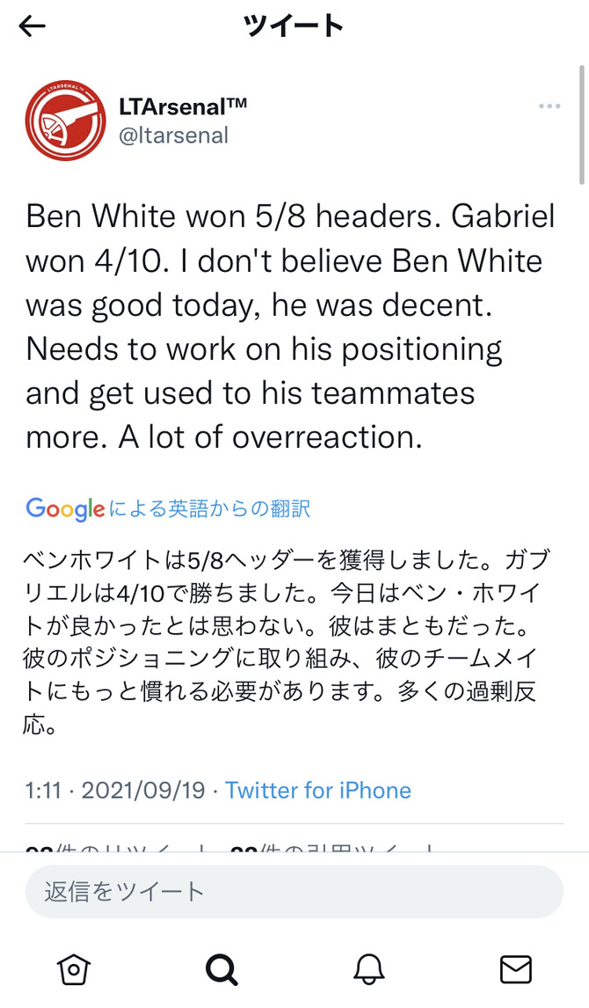The height and width of the screenshot is (1008, 589).
Task: View the quote tweets list (引用ツイート count)
Action: point(332,847)
